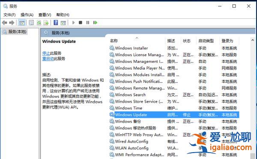This screenshot has height=159, width=257.
Task: Click gear icon of Windows License Manager row
Action: (112, 55)
